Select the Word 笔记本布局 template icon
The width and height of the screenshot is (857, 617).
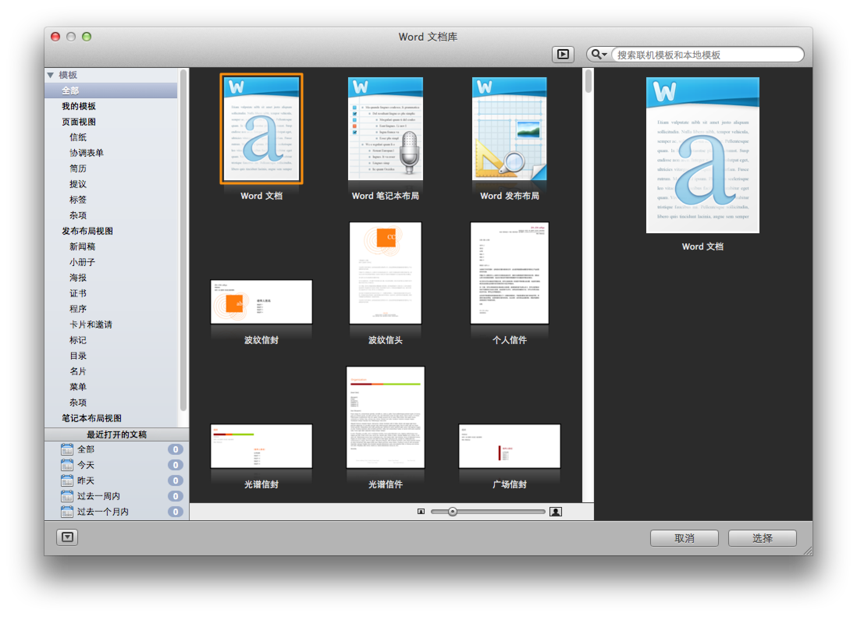[385, 129]
